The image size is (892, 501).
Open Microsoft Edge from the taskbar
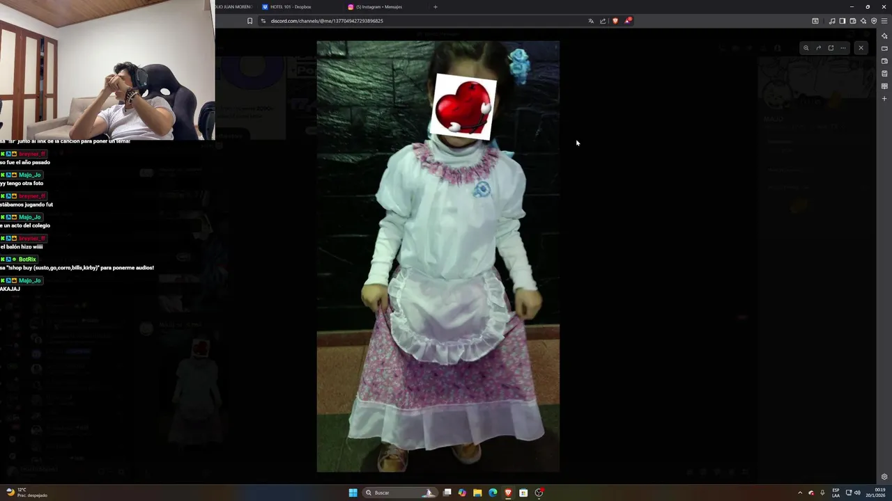pos(493,493)
